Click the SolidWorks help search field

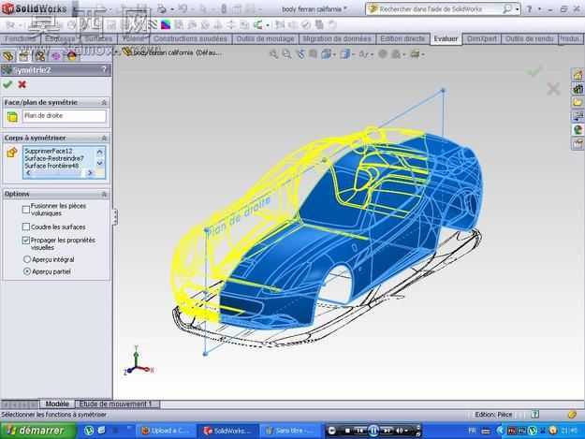click(439, 9)
